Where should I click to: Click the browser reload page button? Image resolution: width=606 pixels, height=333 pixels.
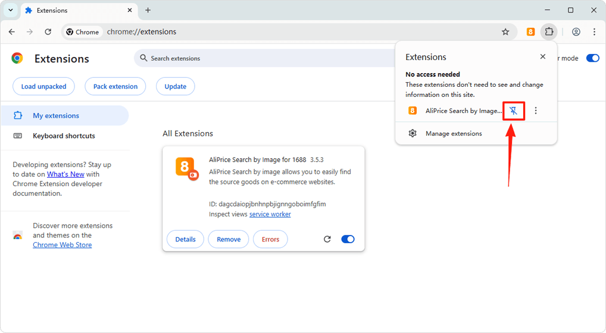(x=48, y=32)
